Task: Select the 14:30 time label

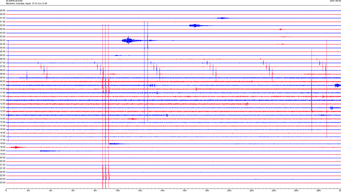Action: 2,119
